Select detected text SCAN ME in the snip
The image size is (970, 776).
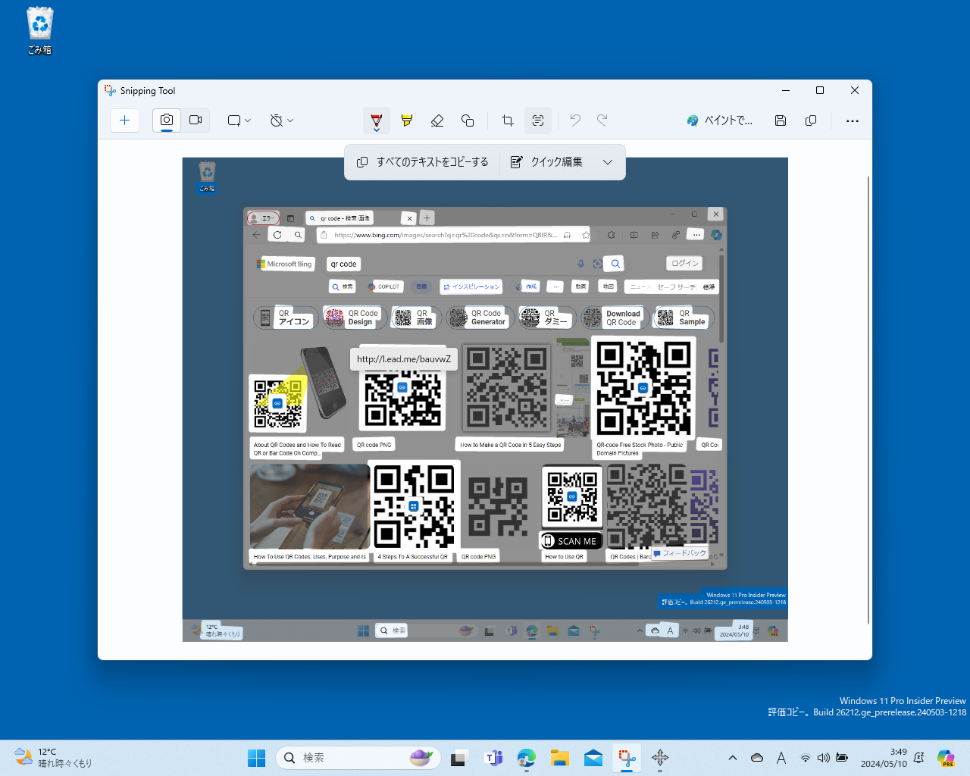(x=577, y=541)
